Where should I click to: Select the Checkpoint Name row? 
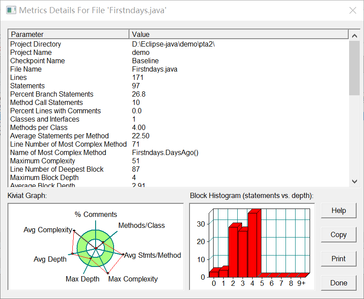pos(179,61)
